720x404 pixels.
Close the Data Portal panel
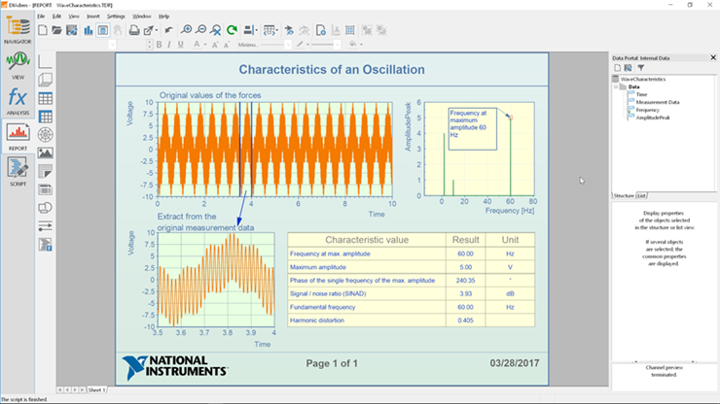coord(711,58)
